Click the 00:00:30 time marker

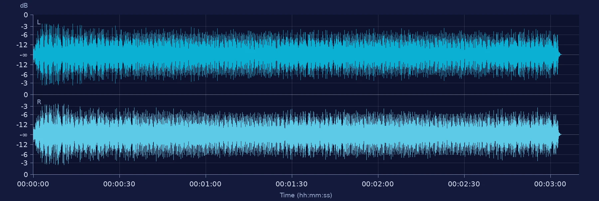[119, 184]
